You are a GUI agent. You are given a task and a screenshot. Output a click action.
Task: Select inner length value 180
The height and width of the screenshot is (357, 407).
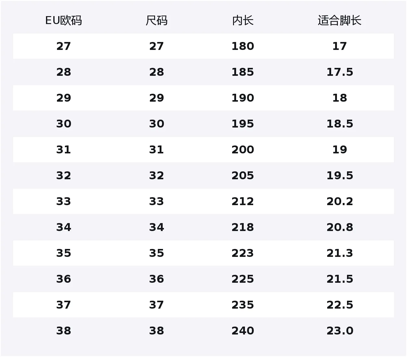click(243, 46)
